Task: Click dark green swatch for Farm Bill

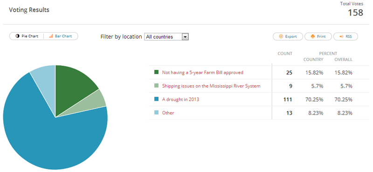Action: tap(156, 72)
